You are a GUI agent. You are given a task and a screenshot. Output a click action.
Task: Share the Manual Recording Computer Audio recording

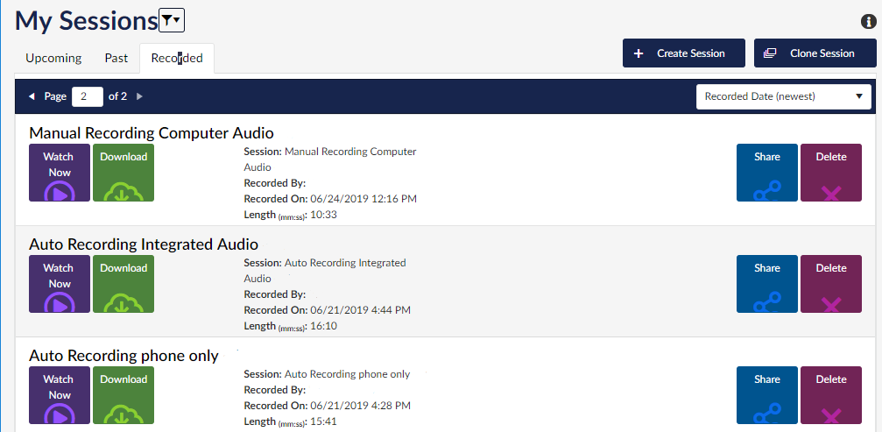[766, 173]
